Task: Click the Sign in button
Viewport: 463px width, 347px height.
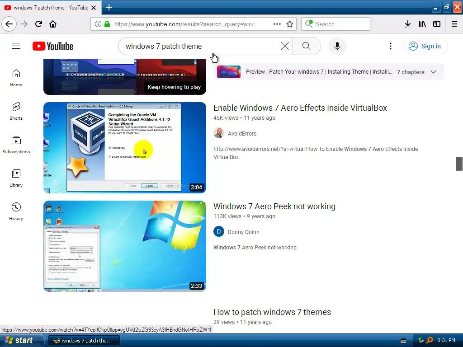Action: pos(425,46)
